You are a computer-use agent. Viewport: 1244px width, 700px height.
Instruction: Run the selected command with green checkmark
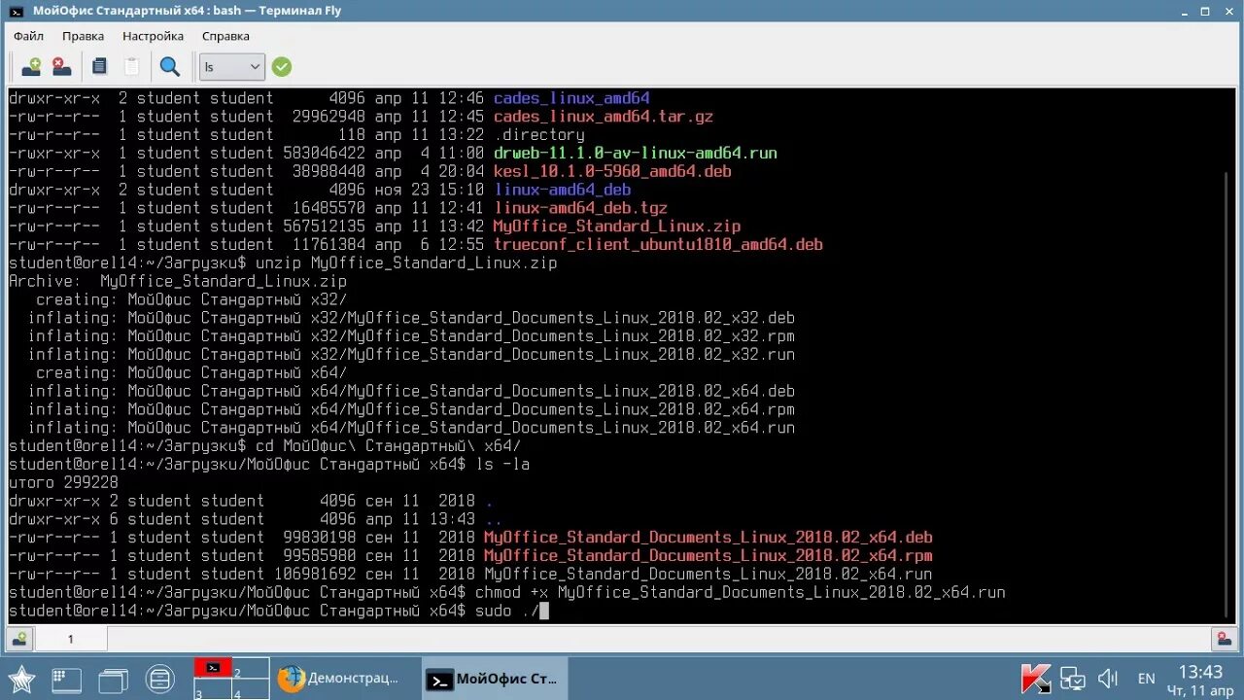282,66
